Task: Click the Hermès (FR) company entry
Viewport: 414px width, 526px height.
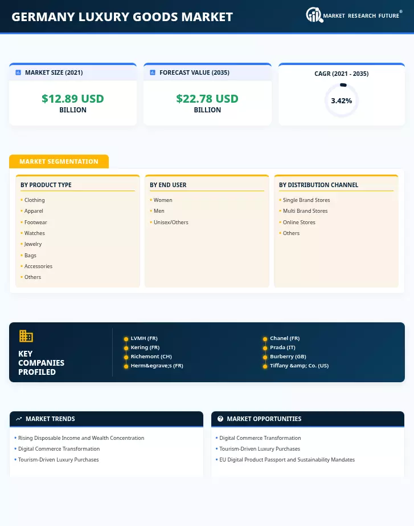Action: (x=157, y=366)
